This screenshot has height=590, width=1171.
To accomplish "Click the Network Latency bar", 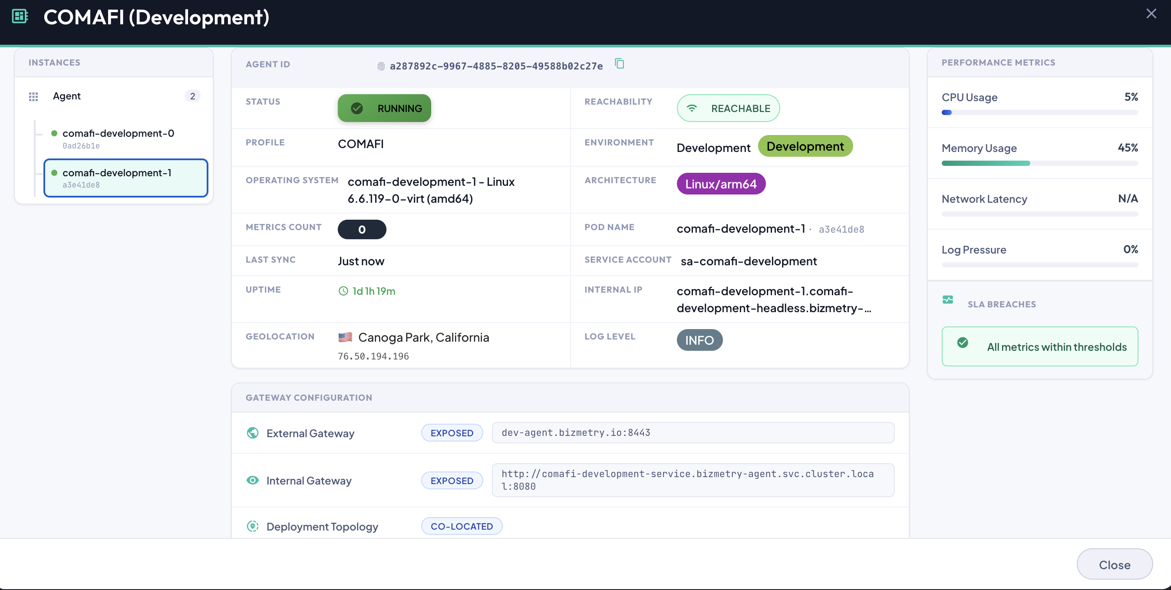I will tap(1039, 214).
